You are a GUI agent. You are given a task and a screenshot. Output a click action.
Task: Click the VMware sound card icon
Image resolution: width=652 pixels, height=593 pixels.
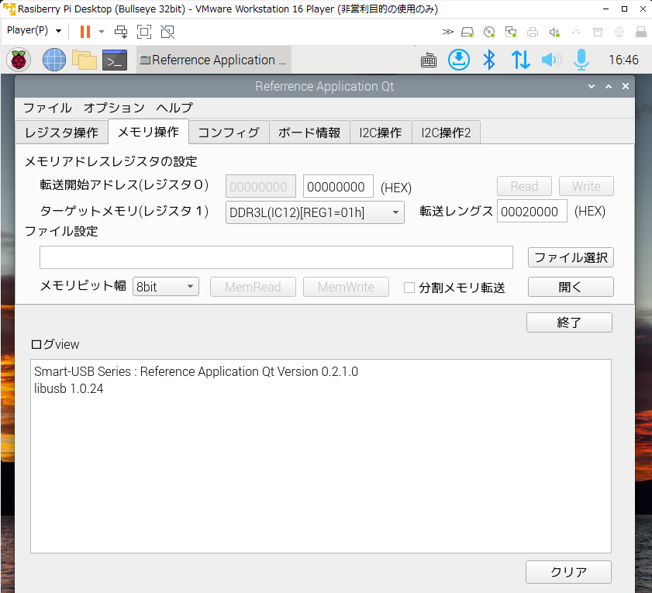tap(554, 32)
